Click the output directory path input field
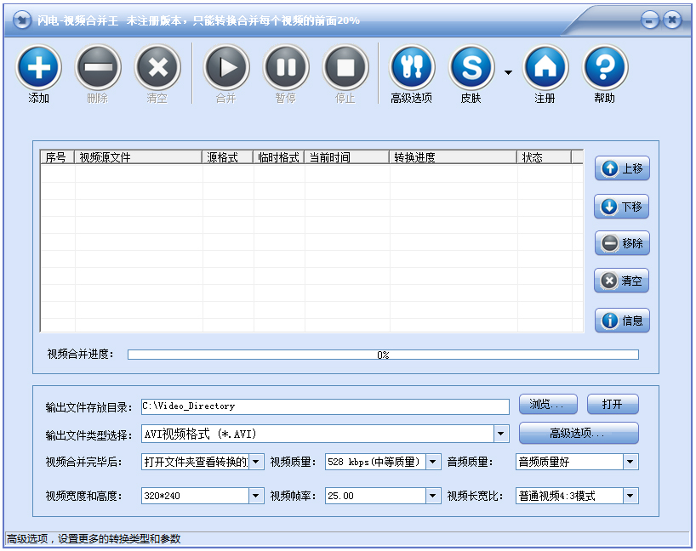Screen dimensions: 696x551 324,406
